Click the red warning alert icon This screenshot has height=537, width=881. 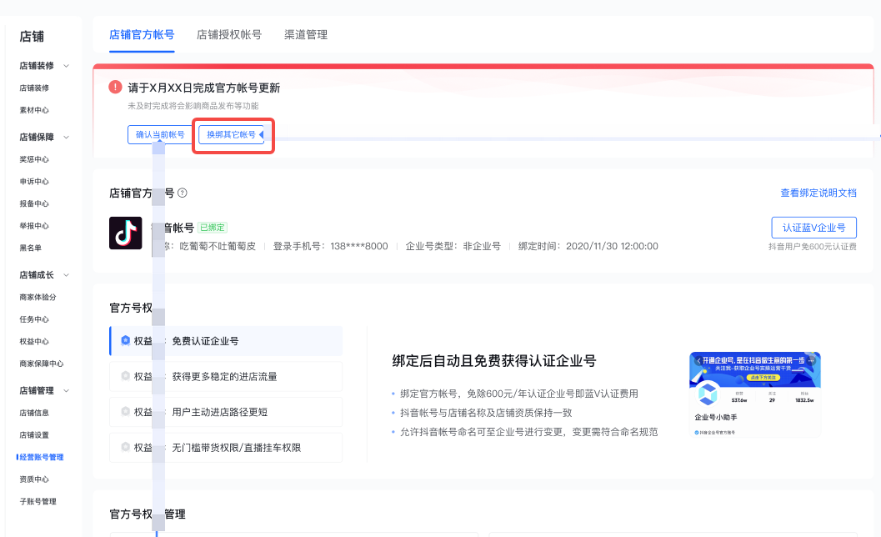click(115, 87)
